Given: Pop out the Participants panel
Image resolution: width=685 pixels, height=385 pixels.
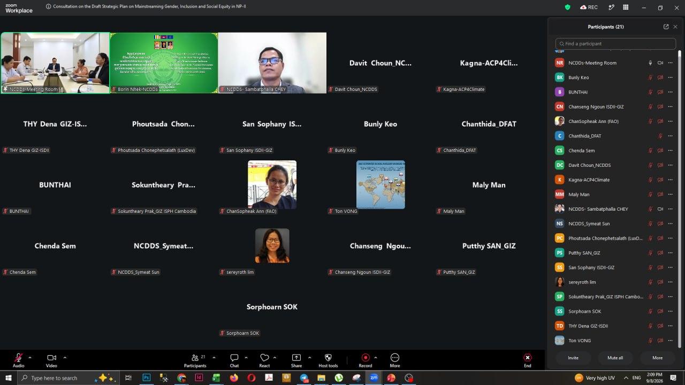Looking at the screenshot, I should pos(666,27).
